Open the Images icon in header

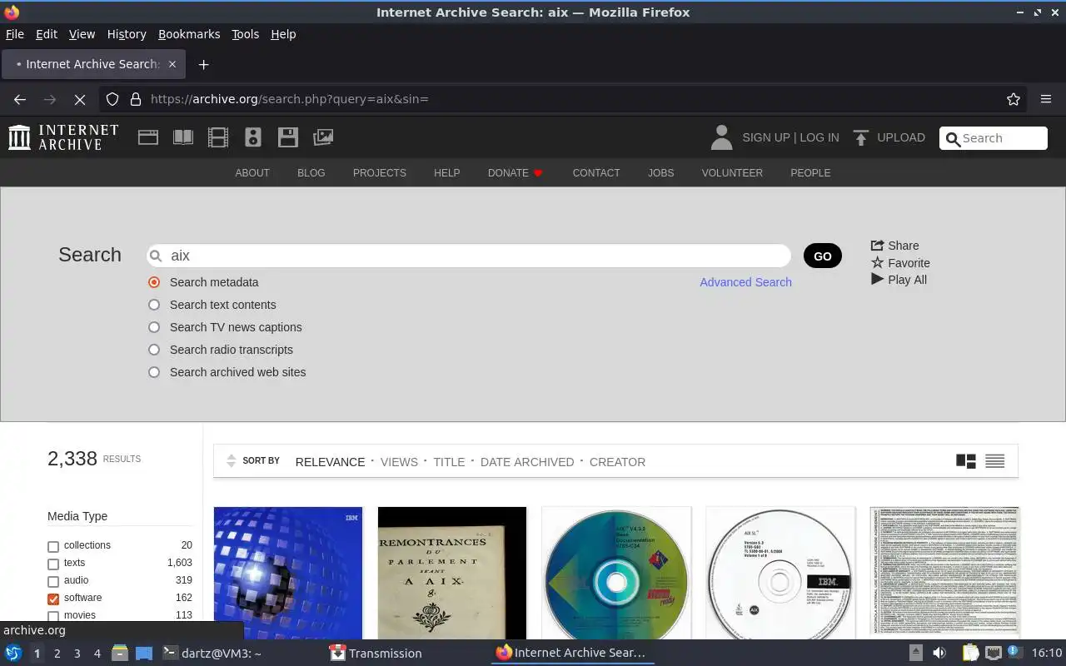tap(323, 137)
